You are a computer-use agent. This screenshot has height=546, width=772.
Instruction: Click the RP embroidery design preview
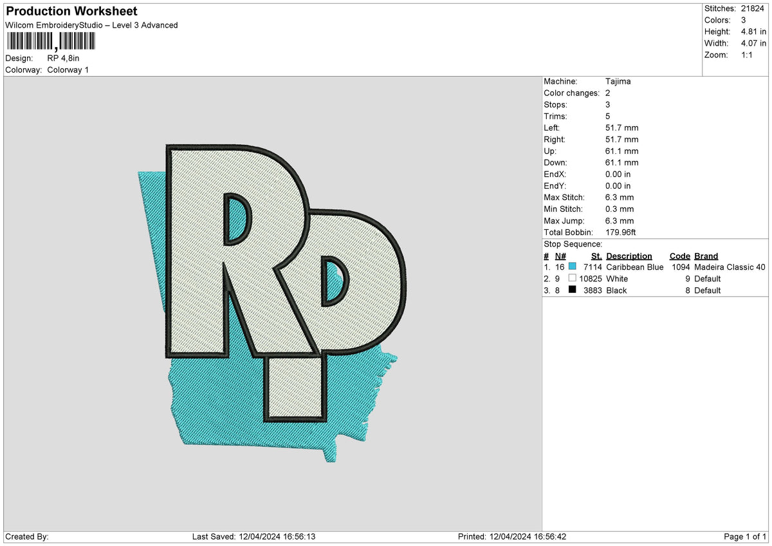pyautogui.click(x=273, y=303)
